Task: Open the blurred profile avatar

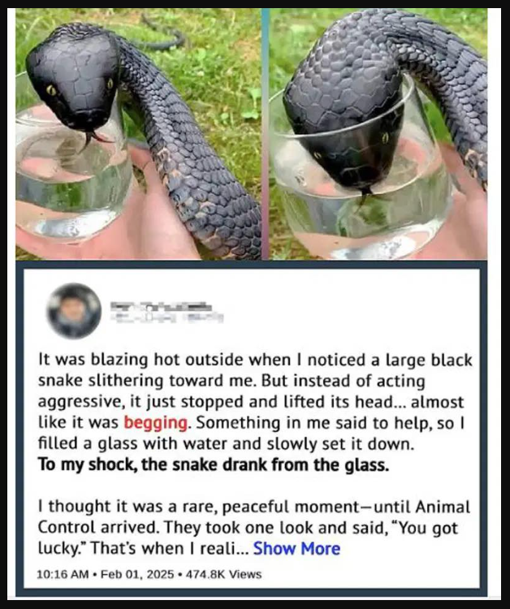Action: (73, 311)
